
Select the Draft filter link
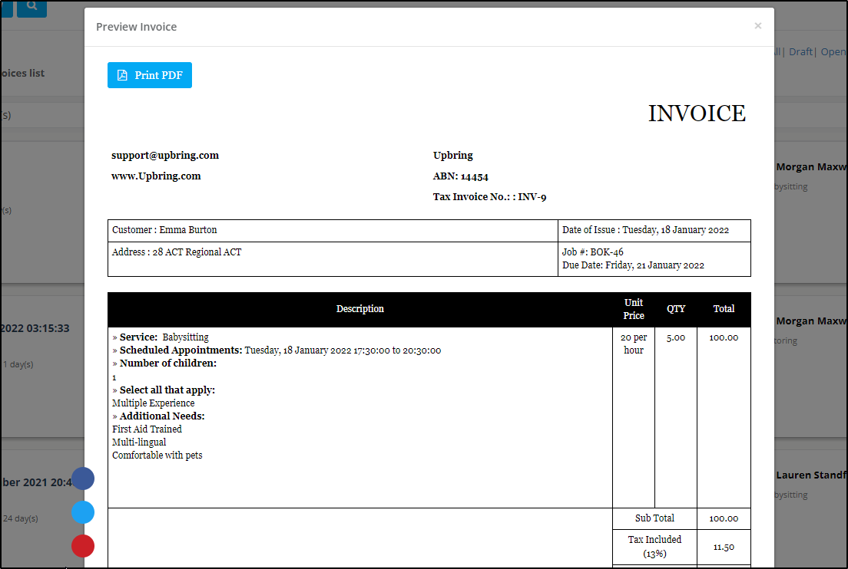click(800, 52)
